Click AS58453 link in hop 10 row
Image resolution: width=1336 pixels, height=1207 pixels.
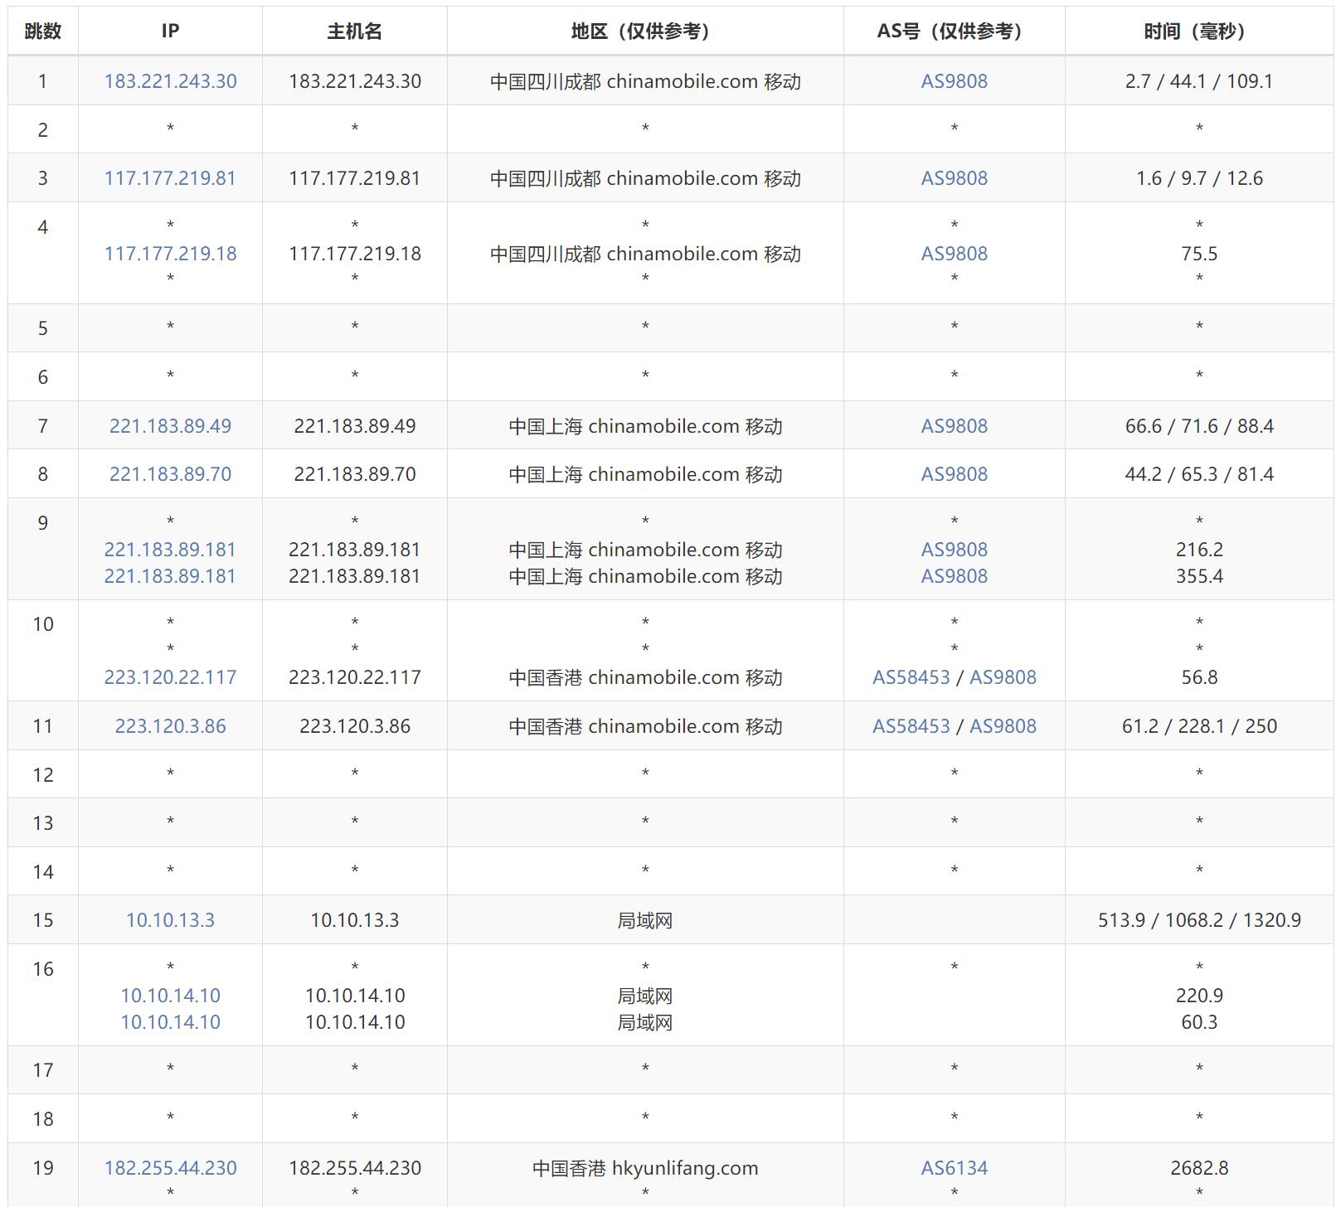pyautogui.click(x=911, y=677)
